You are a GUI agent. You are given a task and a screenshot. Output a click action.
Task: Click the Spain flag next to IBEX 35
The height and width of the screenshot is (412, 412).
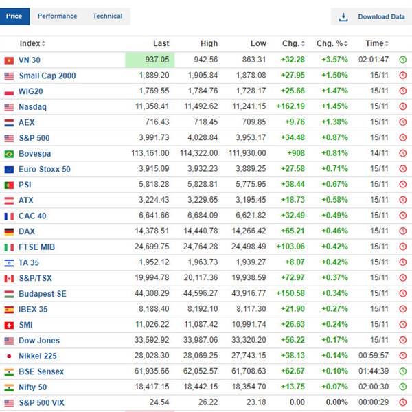click(x=9, y=310)
